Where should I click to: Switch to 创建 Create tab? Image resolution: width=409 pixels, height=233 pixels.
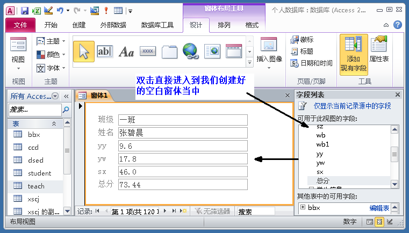[x=79, y=25]
